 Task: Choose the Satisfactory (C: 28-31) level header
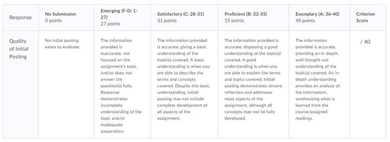coord(184,17)
